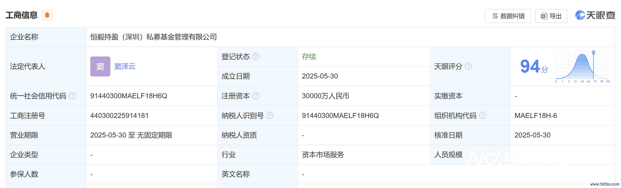Image resolution: width=621 pixels, height=188 pixels.
Task: Click the 英文名称 label cell
Action: pos(257,174)
